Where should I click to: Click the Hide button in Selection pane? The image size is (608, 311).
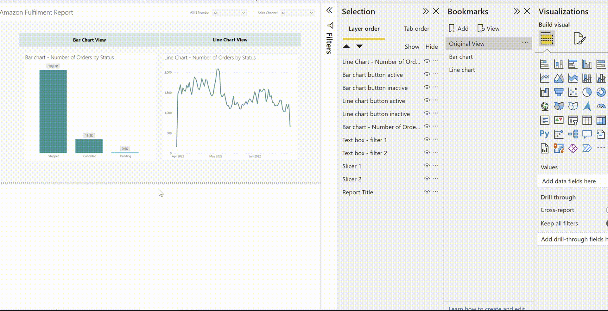pyautogui.click(x=432, y=46)
